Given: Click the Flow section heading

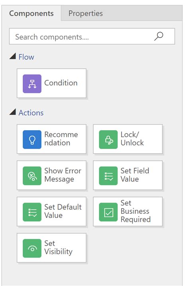Looking at the screenshot, I should pos(26,57).
